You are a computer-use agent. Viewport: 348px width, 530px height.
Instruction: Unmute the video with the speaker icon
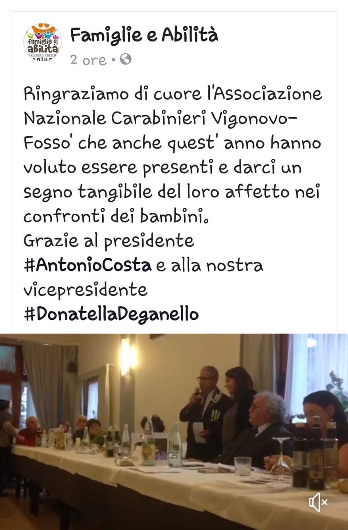pos(318,503)
